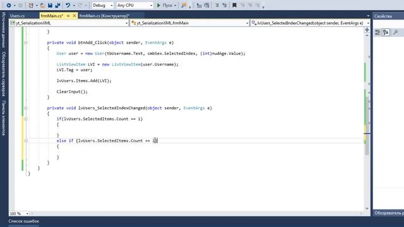Click the New Project toolbar icon
The height and width of the screenshot is (227, 404).
pyautogui.click(x=31, y=5)
